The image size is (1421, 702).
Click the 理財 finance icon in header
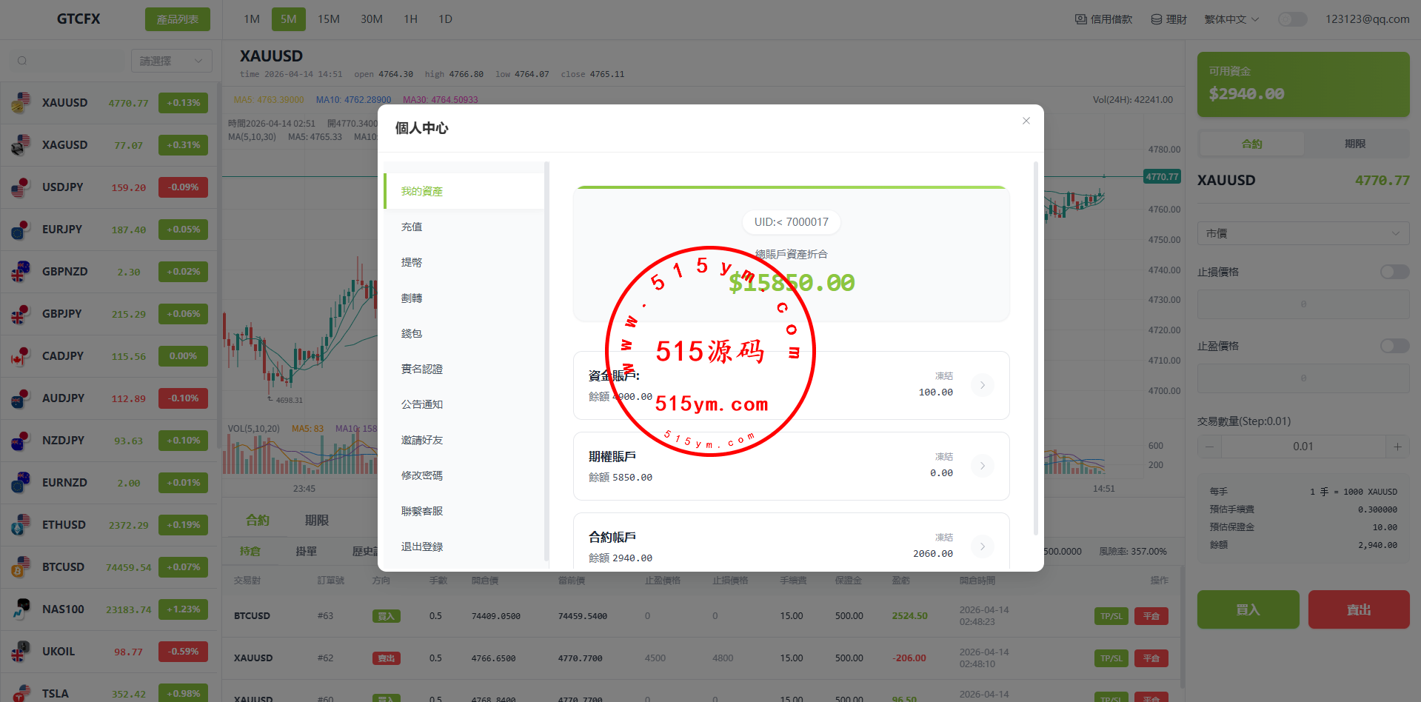(1156, 19)
